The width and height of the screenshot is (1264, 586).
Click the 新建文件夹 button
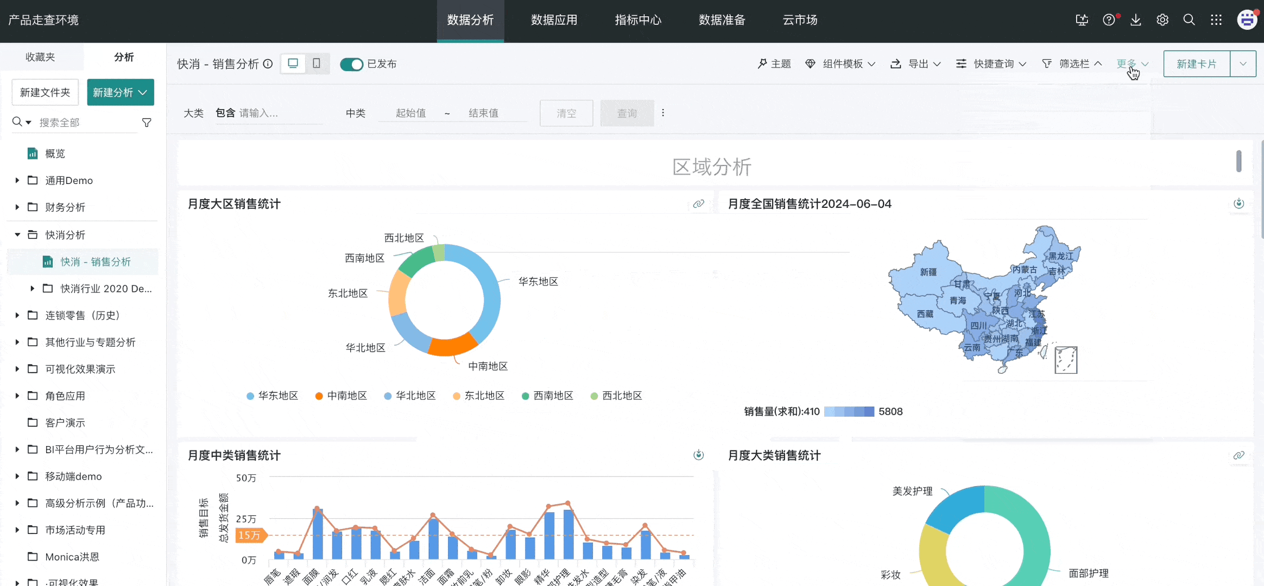pos(45,92)
